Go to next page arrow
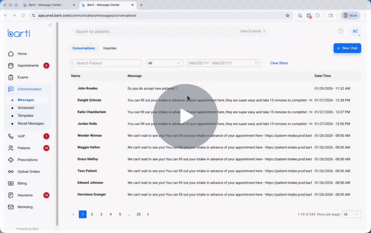Image resolution: width=371 pixels, height=233 pixels. 148,214
